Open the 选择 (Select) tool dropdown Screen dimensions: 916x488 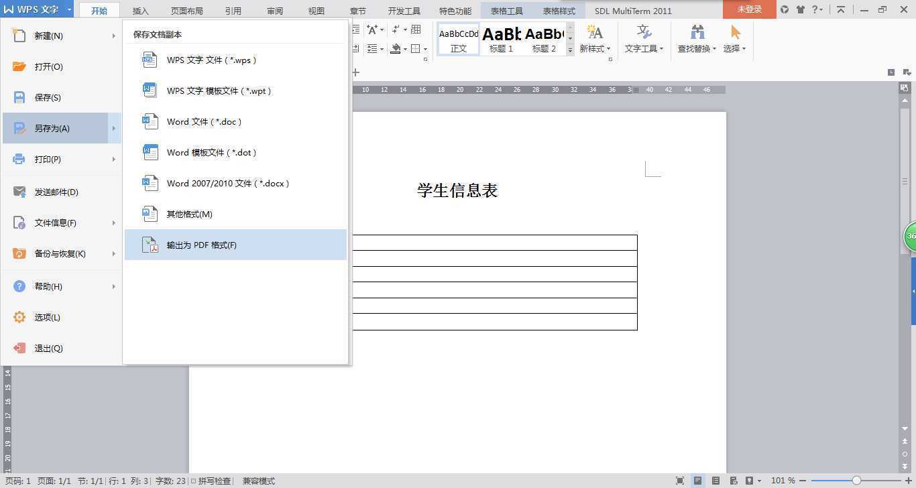[x=735, y=48]
